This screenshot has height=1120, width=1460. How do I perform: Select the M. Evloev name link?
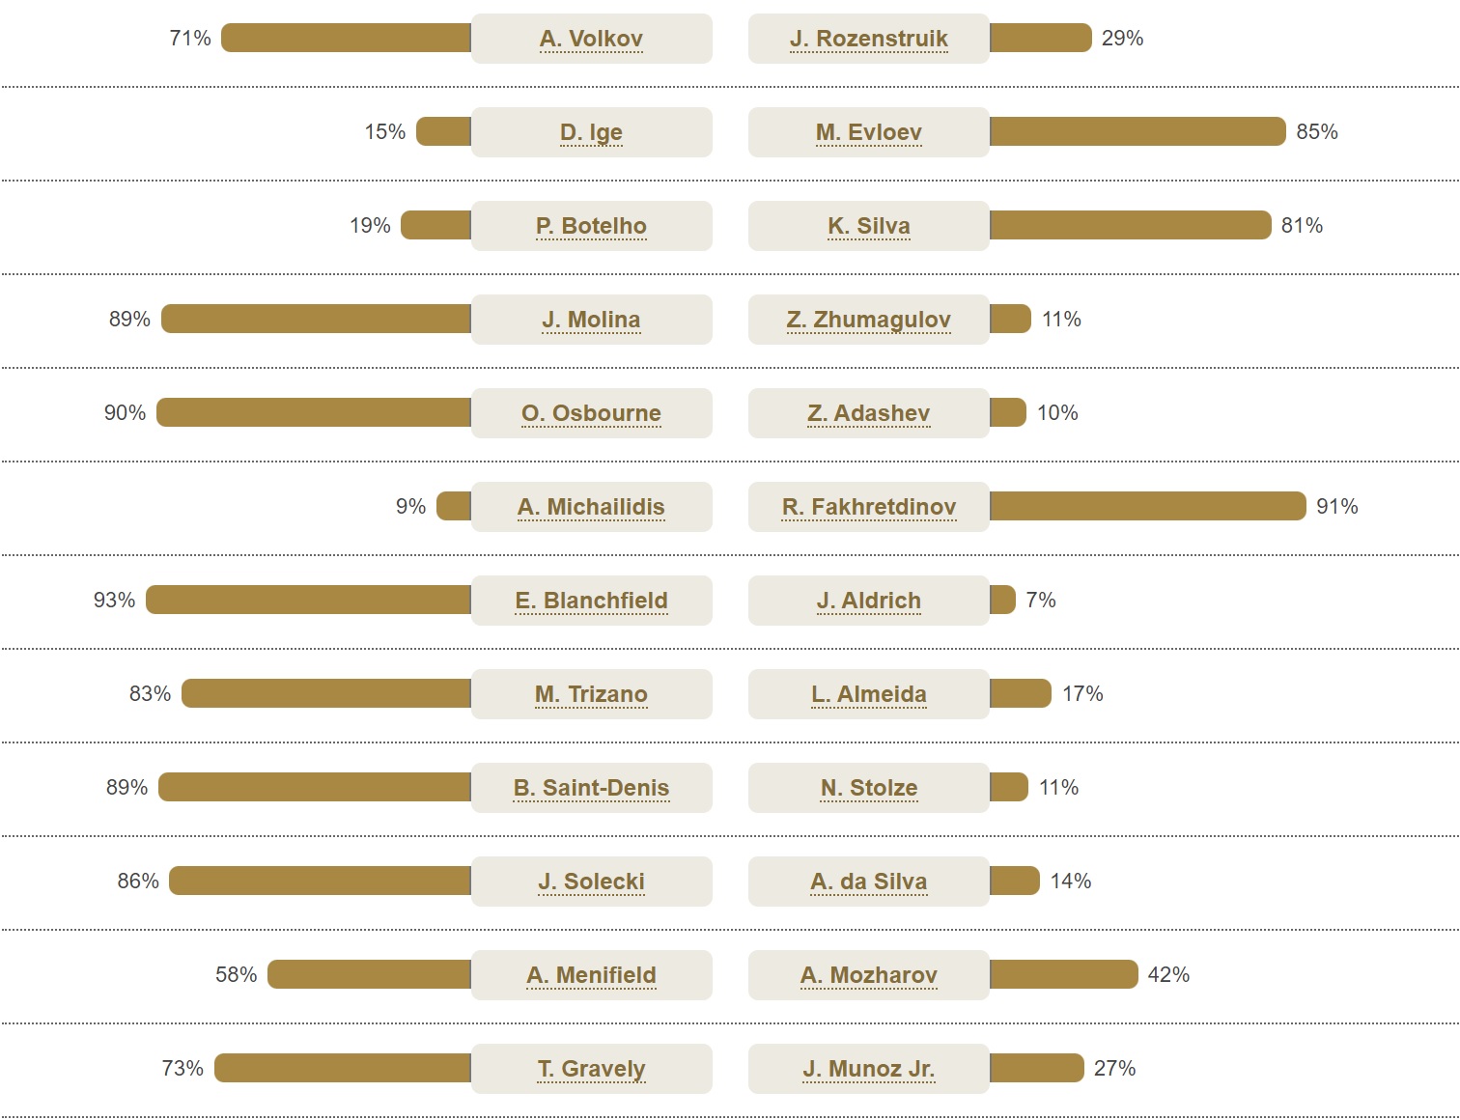pos(868,132)
